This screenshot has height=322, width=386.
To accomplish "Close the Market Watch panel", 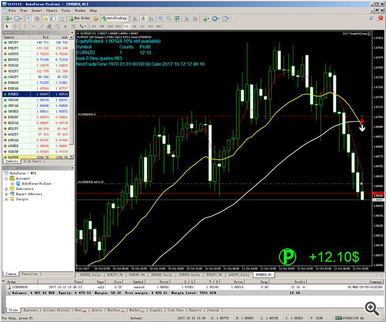I will click(72, 32).
